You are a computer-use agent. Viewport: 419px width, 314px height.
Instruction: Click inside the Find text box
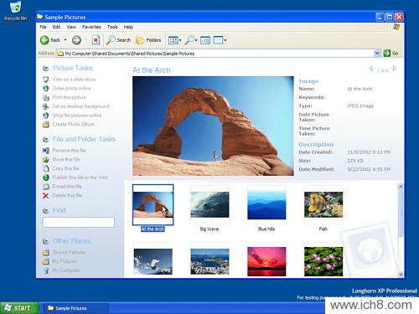tap(79, 222)
